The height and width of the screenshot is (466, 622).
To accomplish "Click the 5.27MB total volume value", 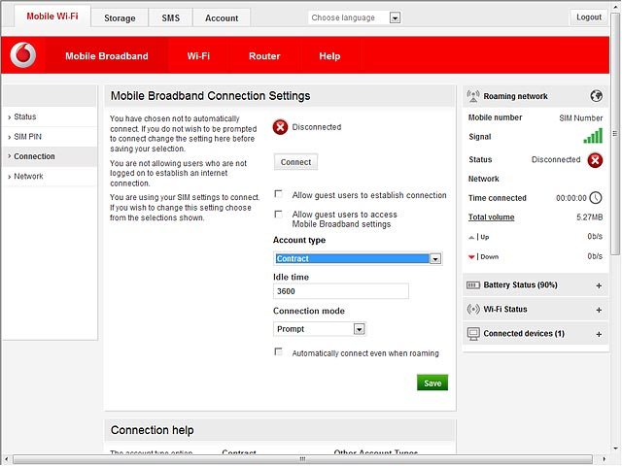I will tap(590, 217).
